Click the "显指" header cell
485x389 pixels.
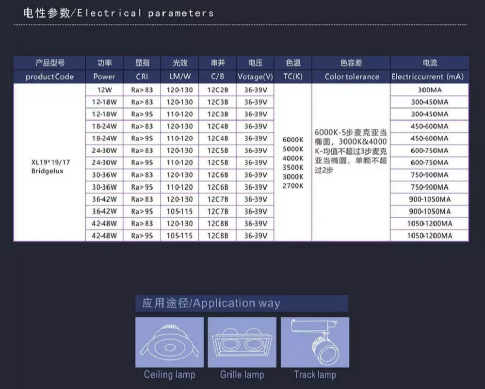click(142, 63)
